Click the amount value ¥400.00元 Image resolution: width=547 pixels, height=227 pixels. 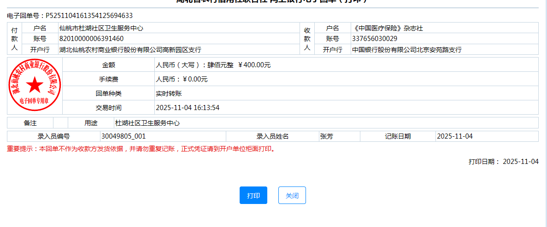pos(254,65)
